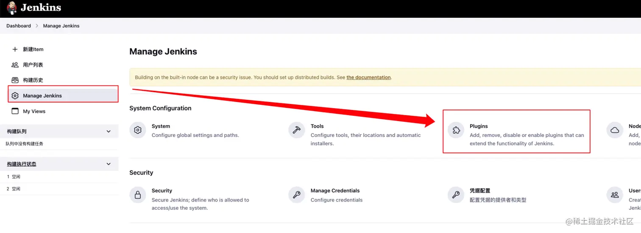Click the System gear icon
641x233 pixels.
point(137,130)
